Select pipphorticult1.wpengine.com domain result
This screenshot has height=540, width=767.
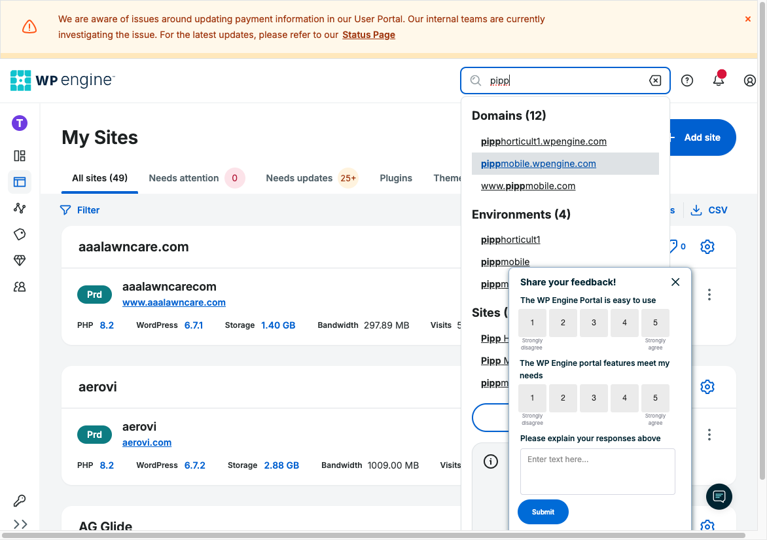[543, 141]
